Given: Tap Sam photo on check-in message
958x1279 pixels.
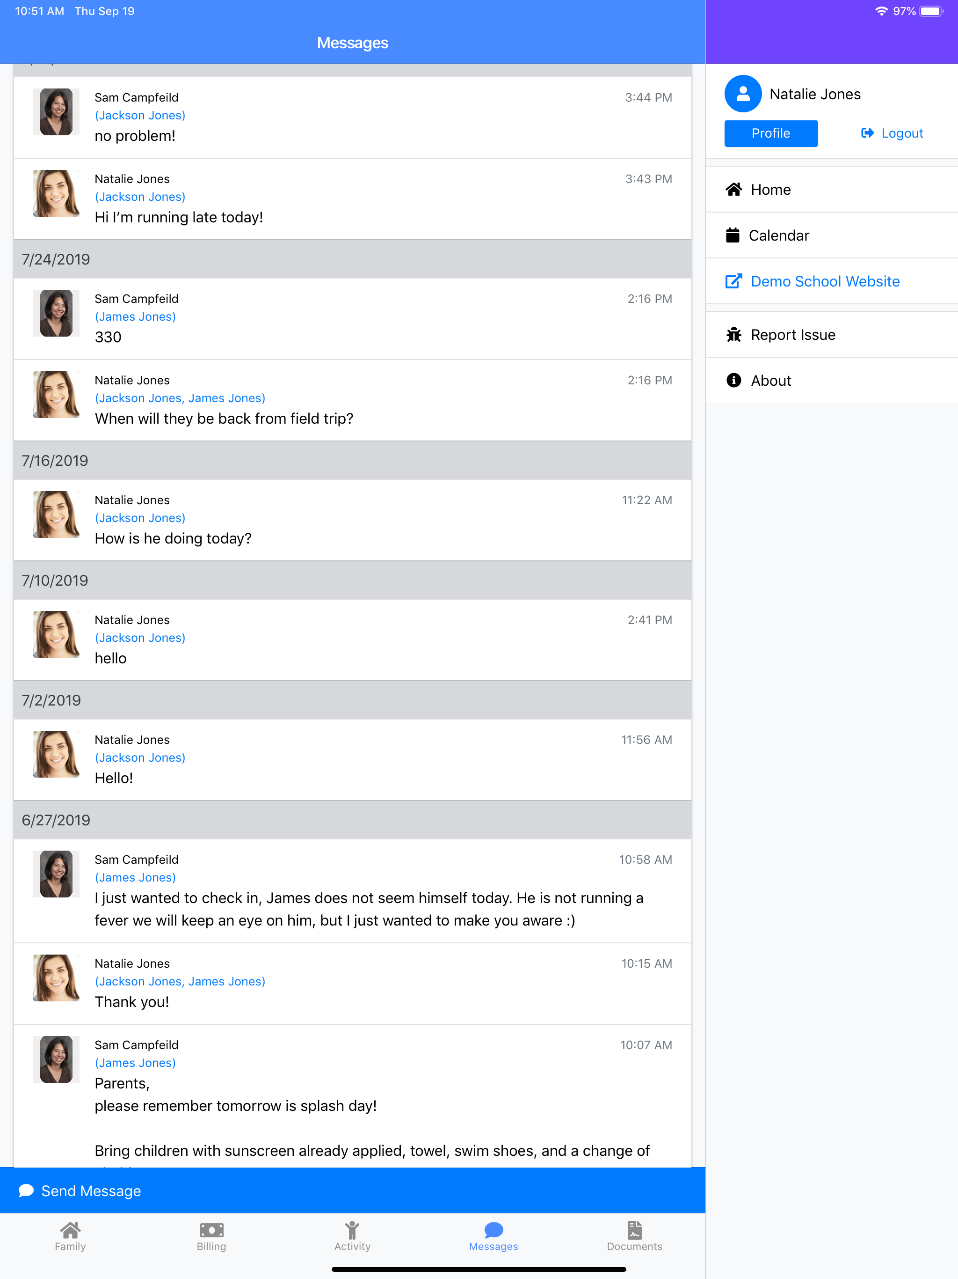Looking at the screenshot, I should pyautogui.click(x=56, y=874).
